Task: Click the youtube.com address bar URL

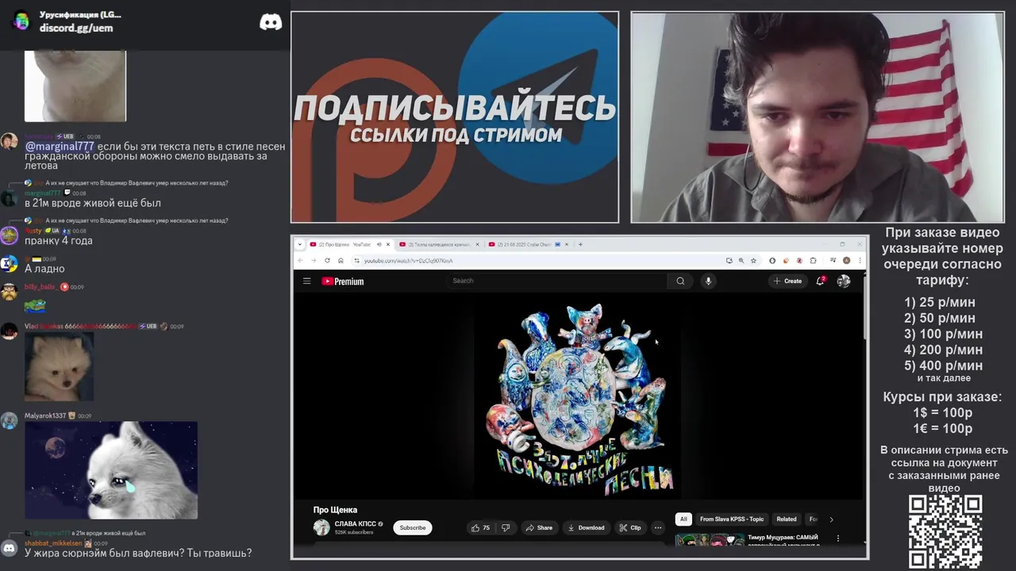Action: point(408,260)
